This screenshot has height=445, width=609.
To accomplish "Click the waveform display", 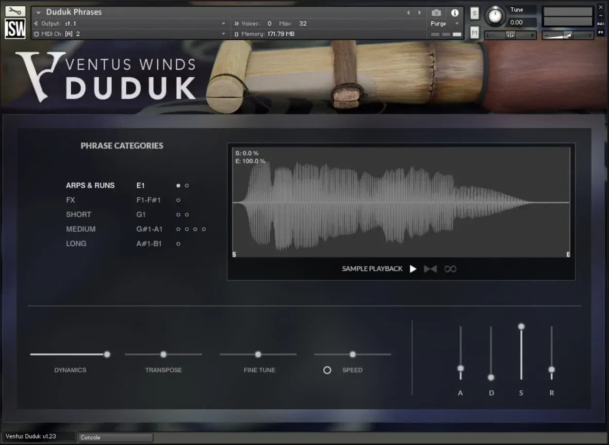I will click(401, 202).
